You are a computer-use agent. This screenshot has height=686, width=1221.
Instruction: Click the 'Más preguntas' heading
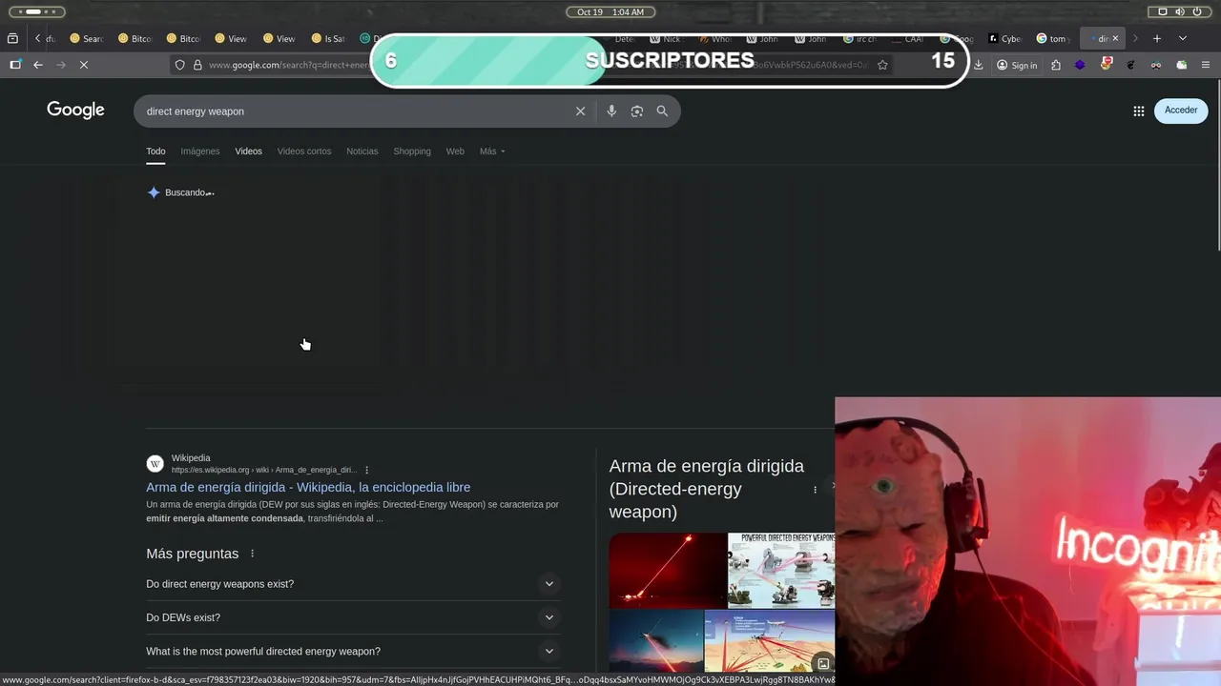point(193,554)
